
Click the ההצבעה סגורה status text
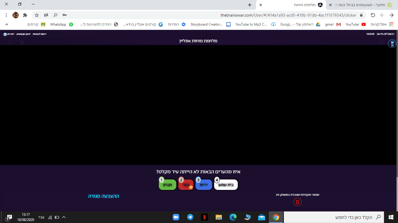(103, 196)
